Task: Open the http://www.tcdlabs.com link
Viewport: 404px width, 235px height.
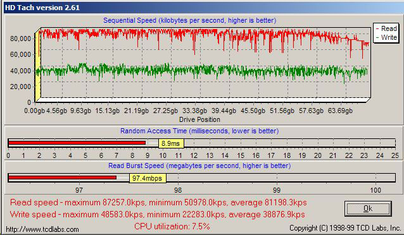Action: (x=42, y=229)
